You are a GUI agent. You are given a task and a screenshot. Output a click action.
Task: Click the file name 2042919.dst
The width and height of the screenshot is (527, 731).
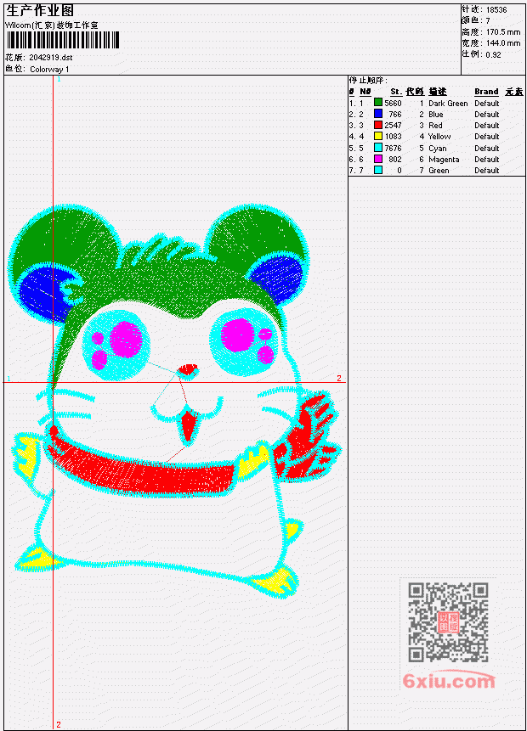51,58
